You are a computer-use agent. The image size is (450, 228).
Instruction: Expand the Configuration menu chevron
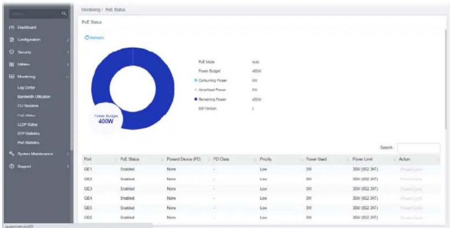(68, 40)
